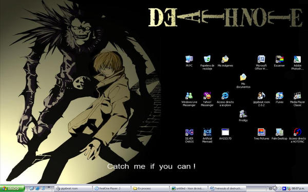Switch to En proceso folder window

tap(150, 188)
